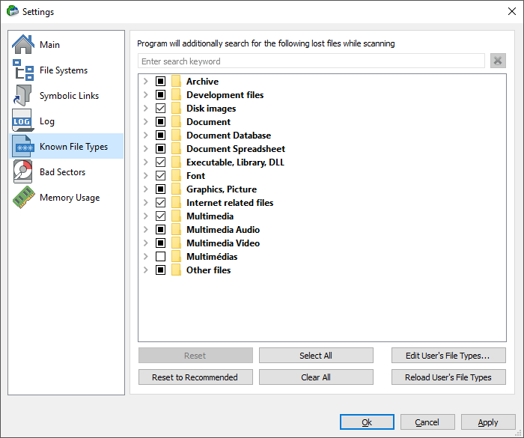Expand the Other files group
Viewport: 524px width, 438px height.
146,270
